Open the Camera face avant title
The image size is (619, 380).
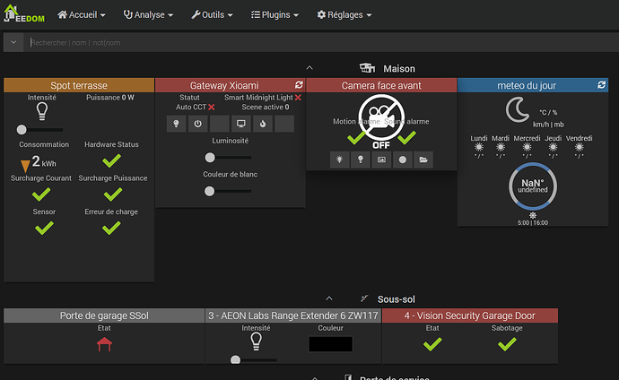click(x=381, y=85)
